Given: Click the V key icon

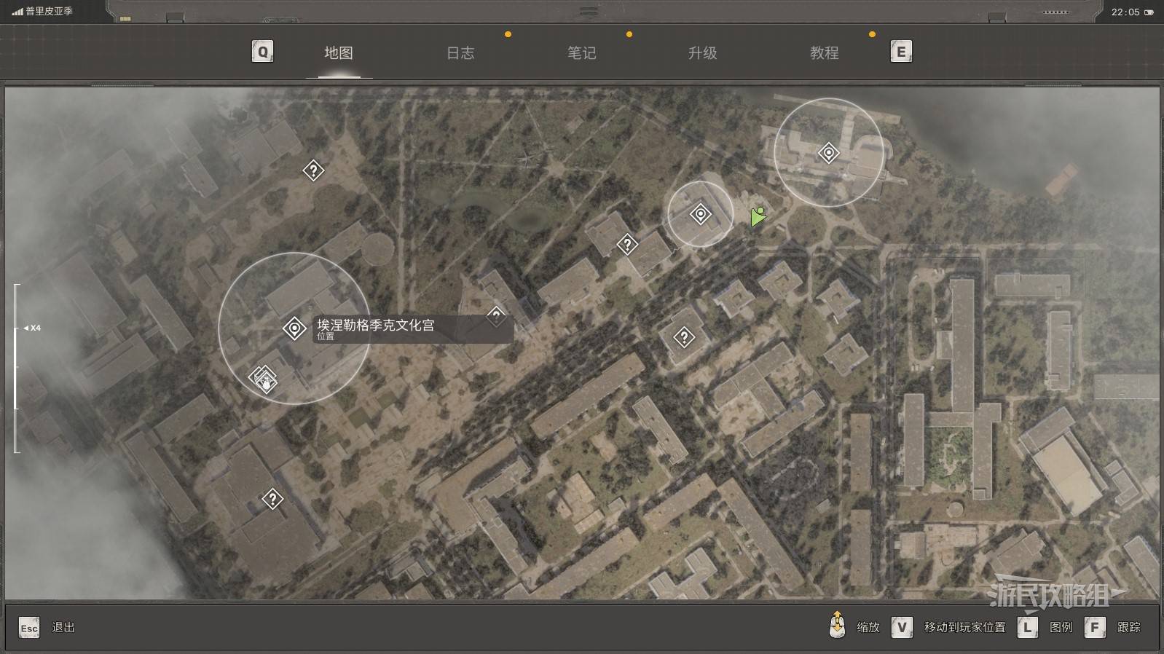Looking at the screenshot, I should (902, 627).
